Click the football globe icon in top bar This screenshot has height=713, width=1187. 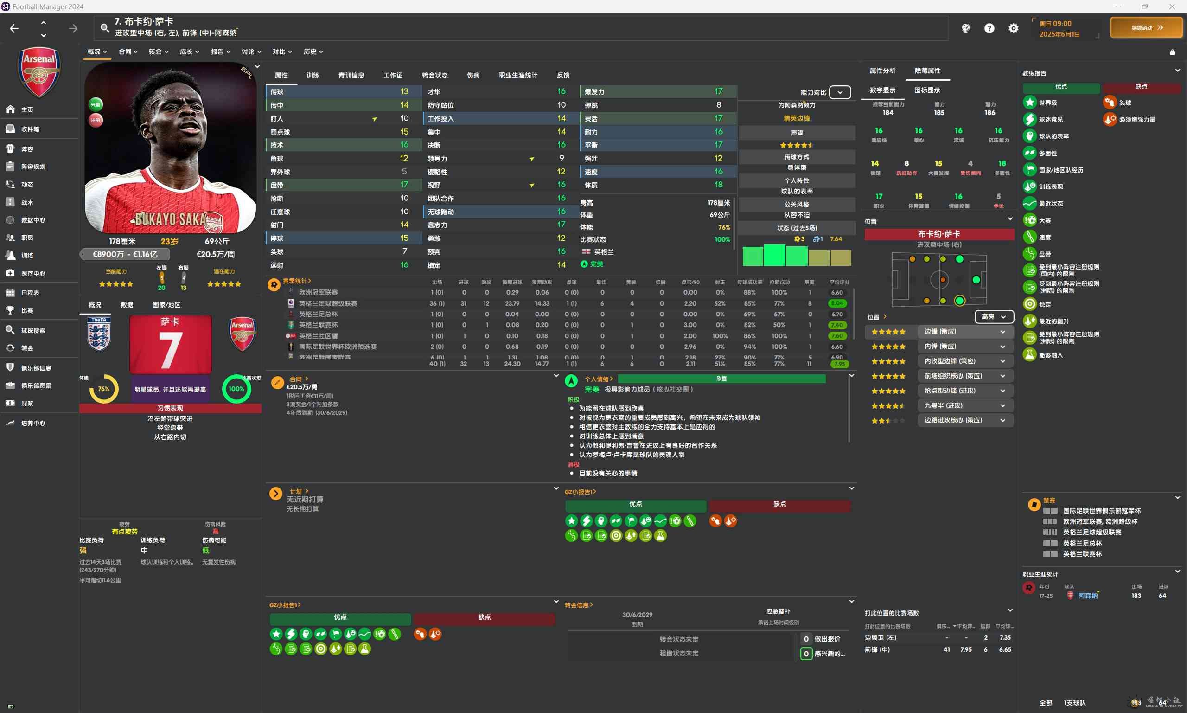click(x=966, y=28)
